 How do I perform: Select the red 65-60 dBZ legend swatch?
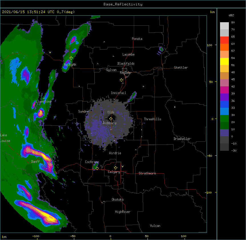pos(224,40)
